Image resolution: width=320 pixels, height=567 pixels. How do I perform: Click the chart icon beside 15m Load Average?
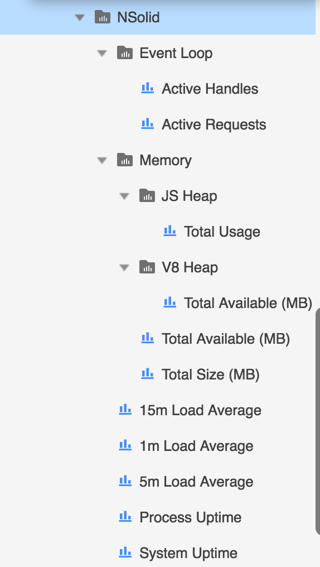click(x=125, y=409)
